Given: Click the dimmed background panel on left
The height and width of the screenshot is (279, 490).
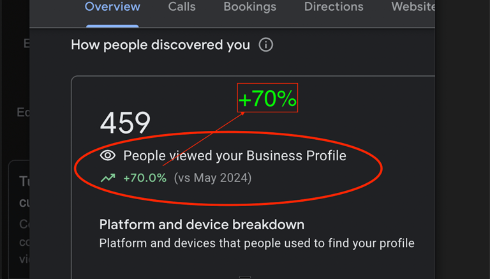Looking at the screenshot, I should coord(15,139).
